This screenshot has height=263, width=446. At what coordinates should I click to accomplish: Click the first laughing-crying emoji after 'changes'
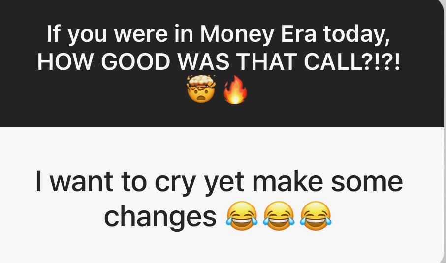click(x=242, y=216)
